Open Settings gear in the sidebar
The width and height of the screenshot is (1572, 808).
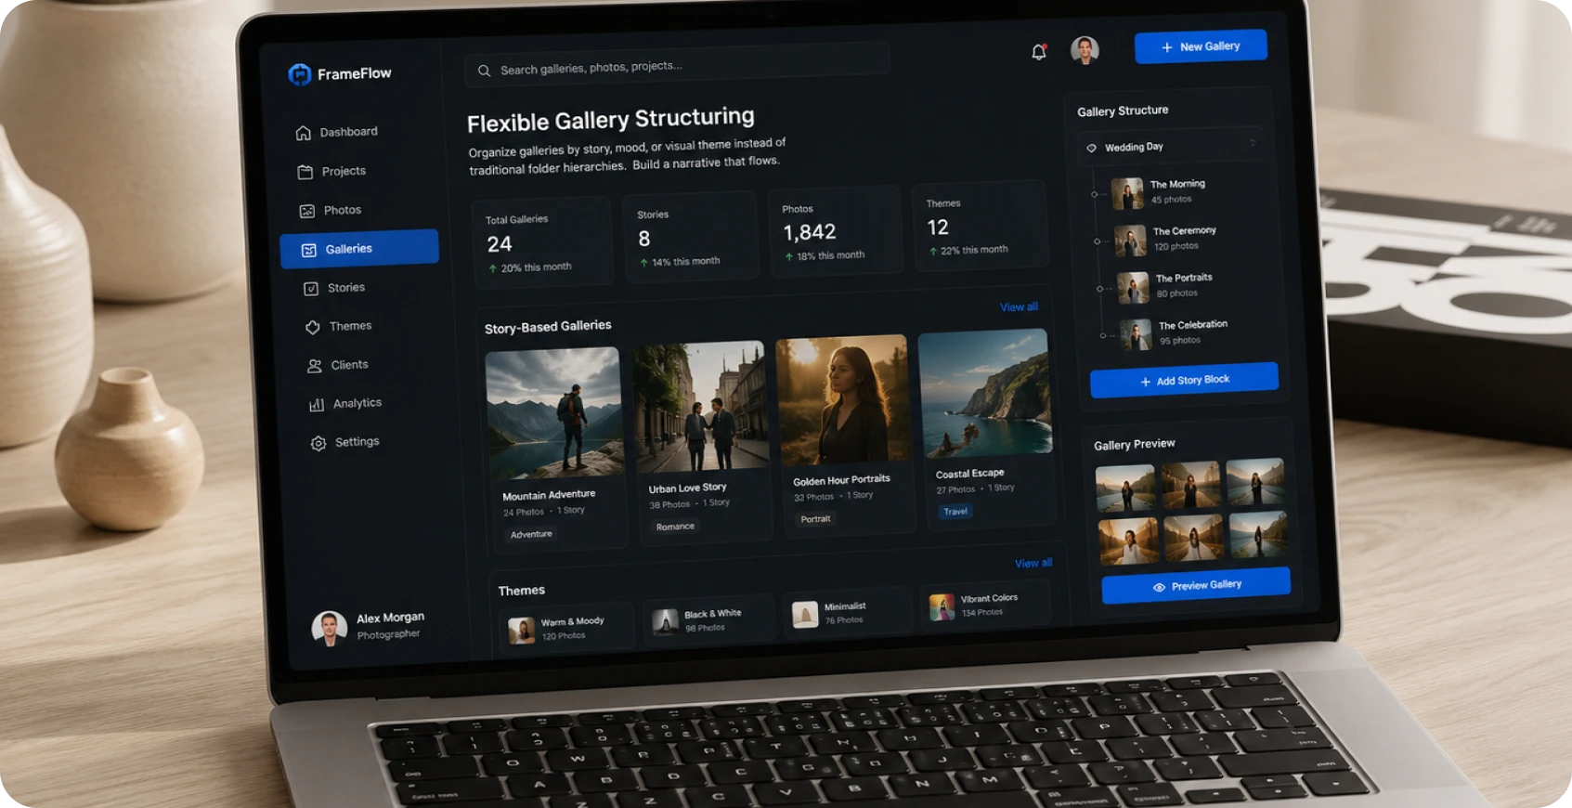coord(318,443)
